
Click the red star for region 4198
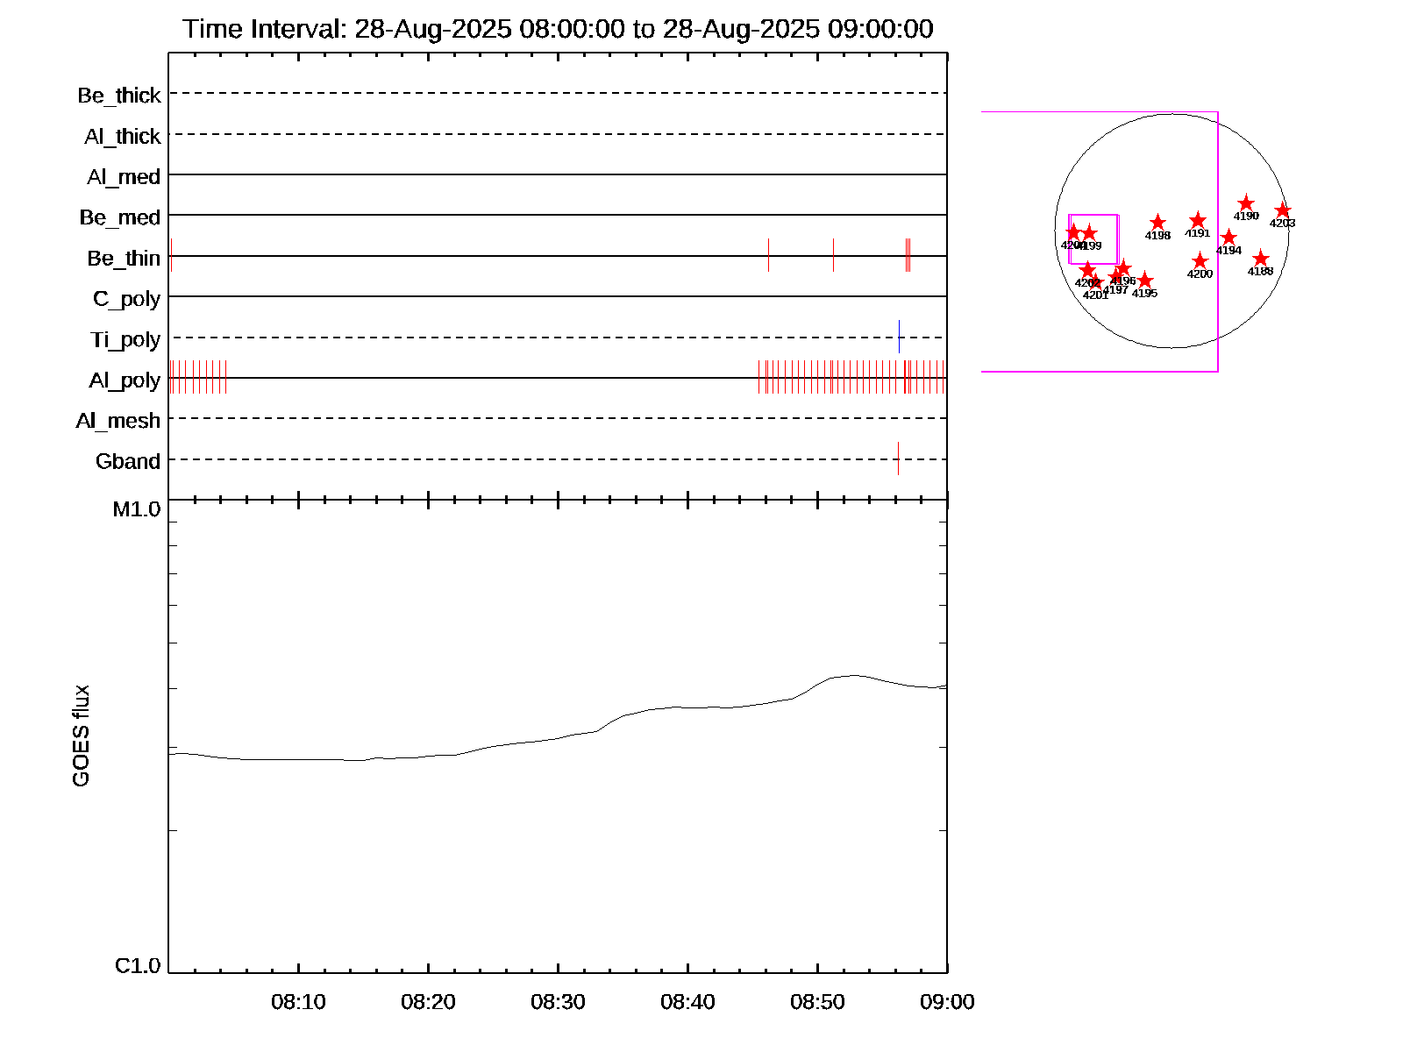[x=1157, y=223]
